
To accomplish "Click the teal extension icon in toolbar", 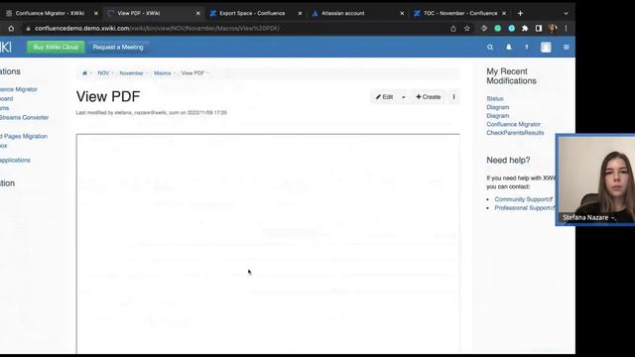I will tap(512, 29).
